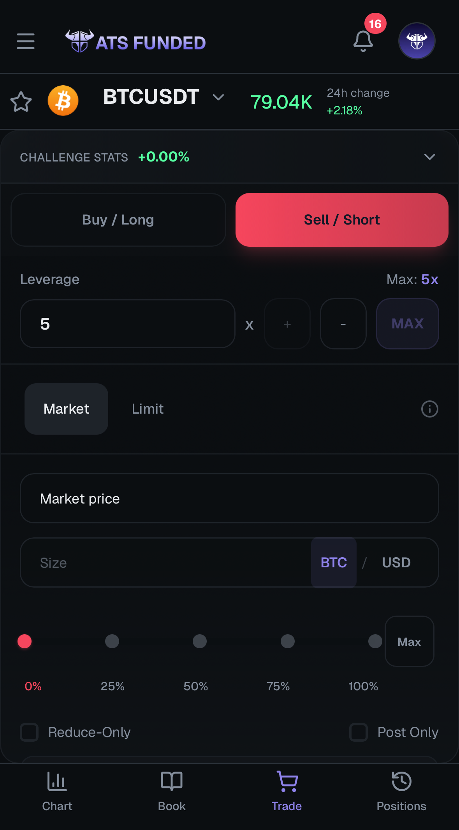Enable the Reduce-Only checkbox
Screen dimensions: 459x830
click(x=30, y=732)
